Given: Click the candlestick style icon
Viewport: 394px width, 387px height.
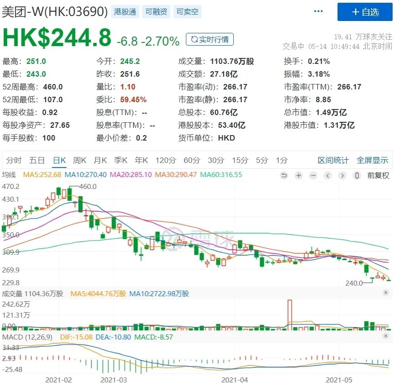Looking at the screenshot, I should (357, 175).
